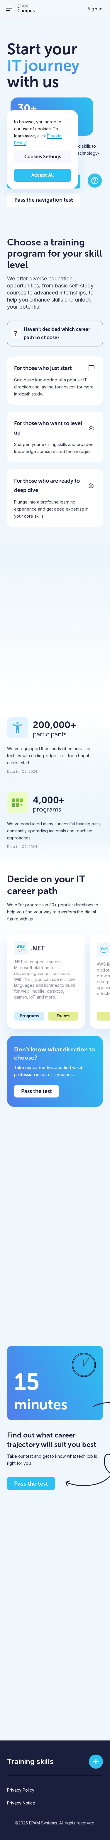Open the .NET Programs tag
The height and width of the screenshot is (1840, 110).
[x=29, y=1016]
